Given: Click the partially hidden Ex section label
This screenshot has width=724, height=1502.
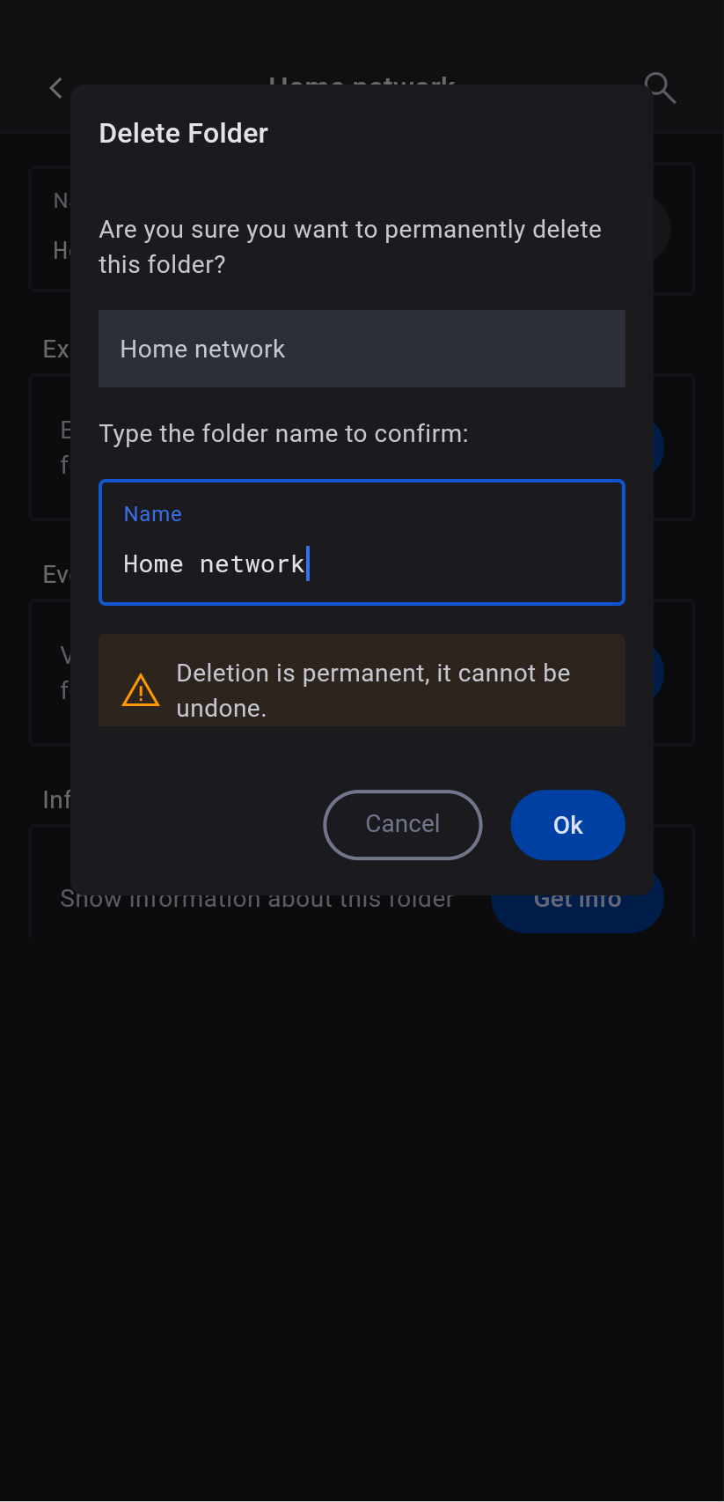Looking at the screenshot, I should [55, 350].
